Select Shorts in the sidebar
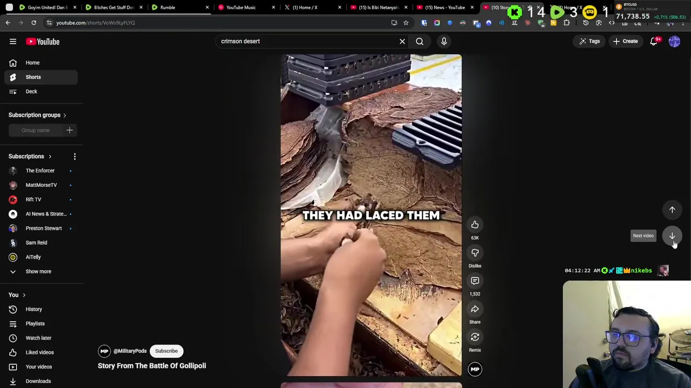 41,77
